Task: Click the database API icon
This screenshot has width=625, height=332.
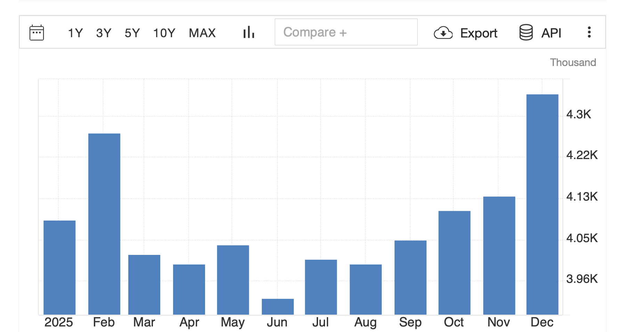Action: 526,33
